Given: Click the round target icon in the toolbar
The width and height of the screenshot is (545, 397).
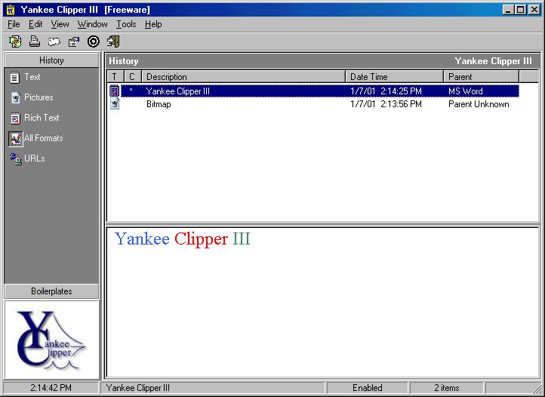Looking at the screenshot, I should 94,41.
